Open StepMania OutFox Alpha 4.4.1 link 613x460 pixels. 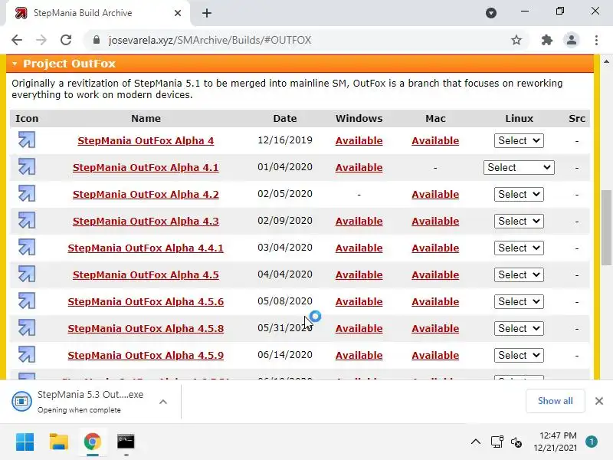tap(146, 248)
